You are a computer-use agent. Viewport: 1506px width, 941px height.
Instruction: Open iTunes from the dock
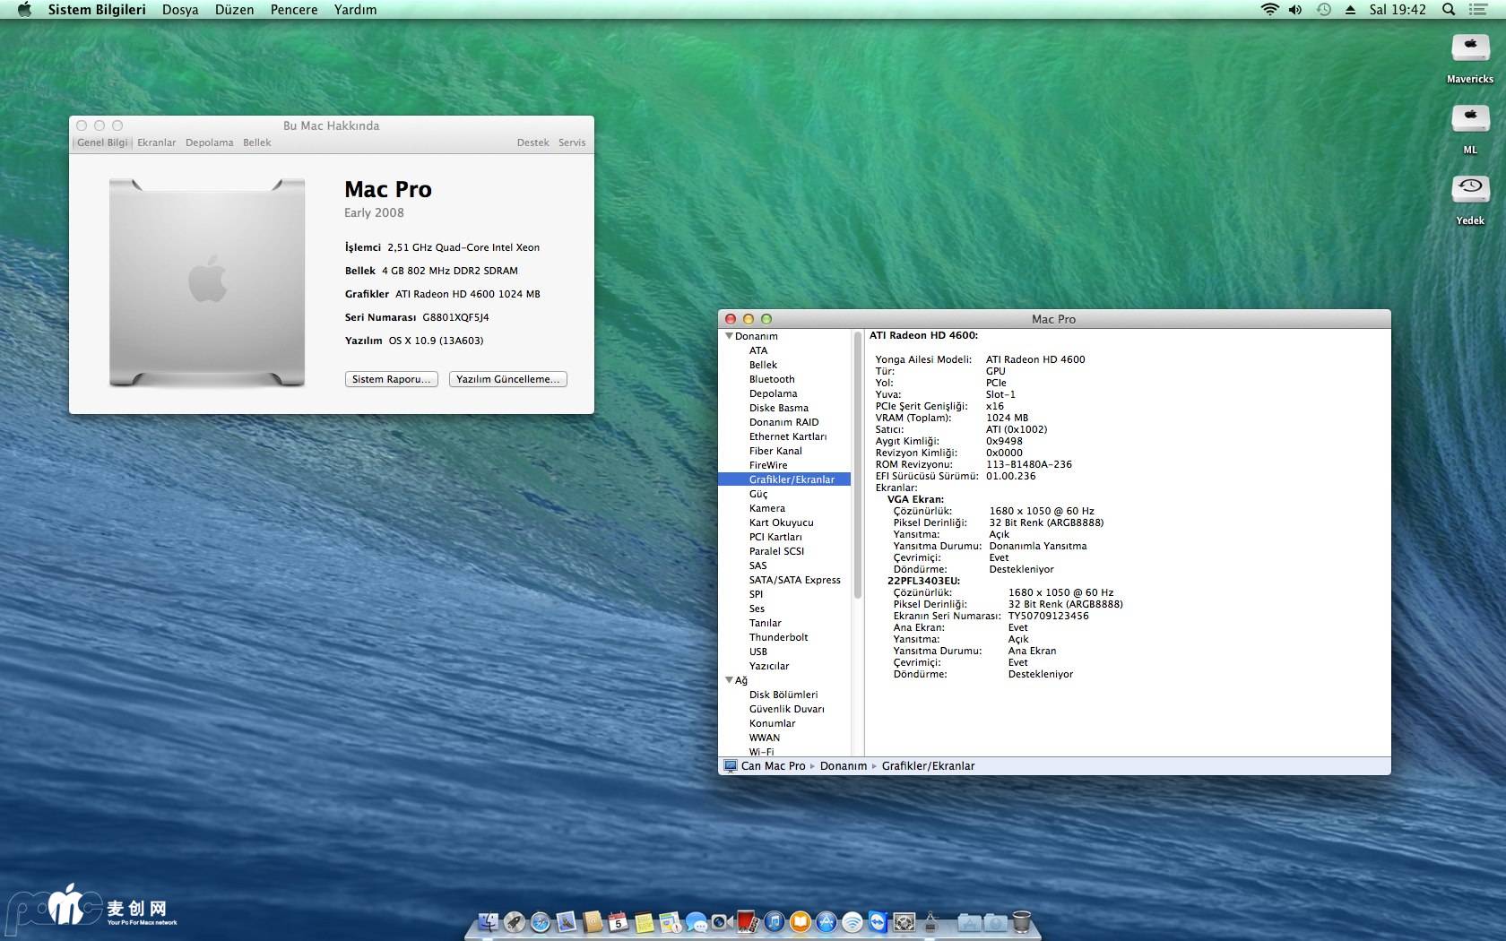tap(775, 921)
